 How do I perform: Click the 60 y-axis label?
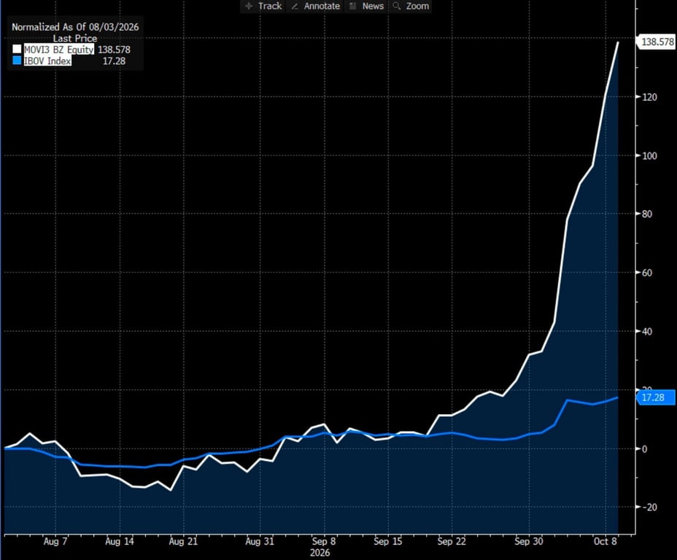647,273
